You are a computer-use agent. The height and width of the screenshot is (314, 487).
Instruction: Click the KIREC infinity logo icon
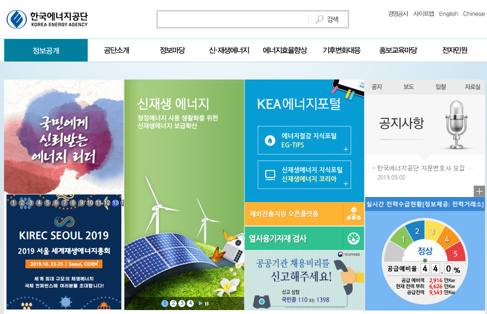[64, 221]
